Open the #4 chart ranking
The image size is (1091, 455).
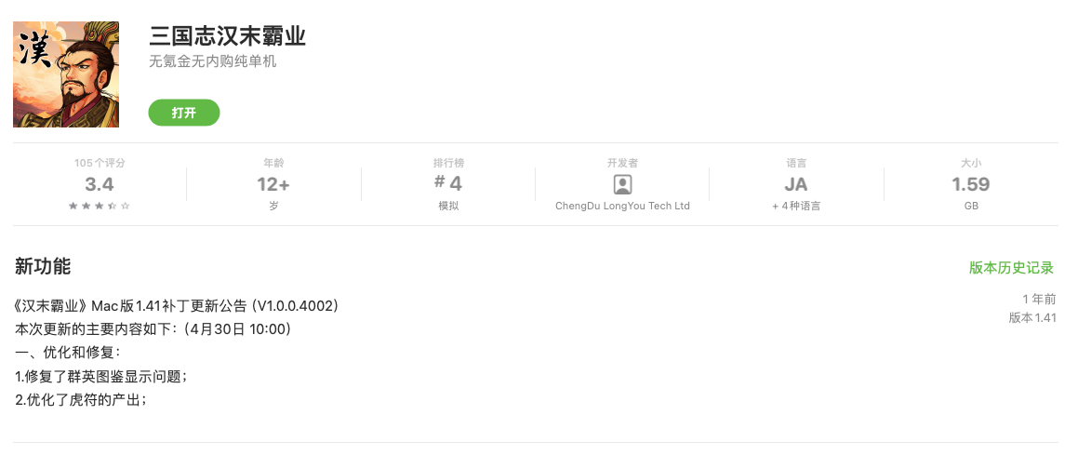(x=448, y=184)
